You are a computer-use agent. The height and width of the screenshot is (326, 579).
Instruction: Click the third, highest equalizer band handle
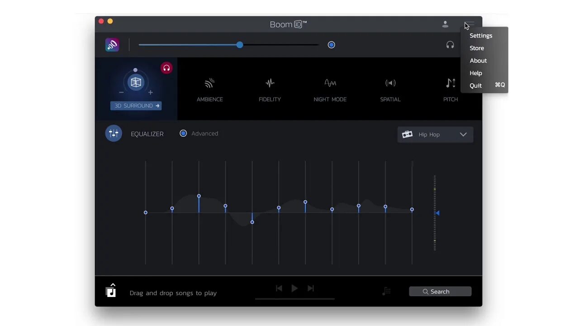199,196
